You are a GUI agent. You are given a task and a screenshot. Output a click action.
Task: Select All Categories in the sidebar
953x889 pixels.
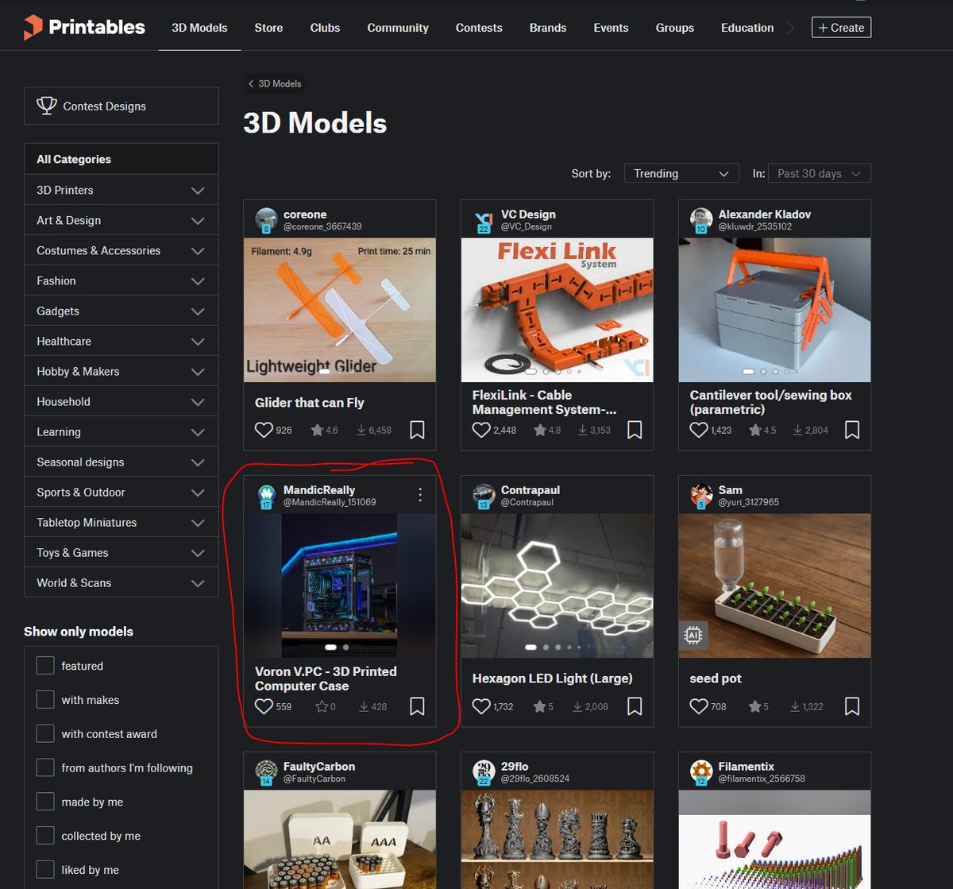click(122, 159)
